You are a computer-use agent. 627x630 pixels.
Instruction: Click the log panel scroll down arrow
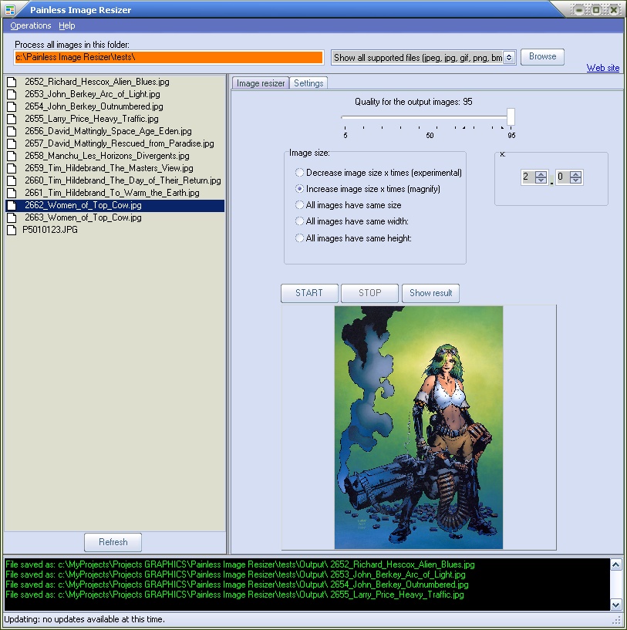coord(615,605)
